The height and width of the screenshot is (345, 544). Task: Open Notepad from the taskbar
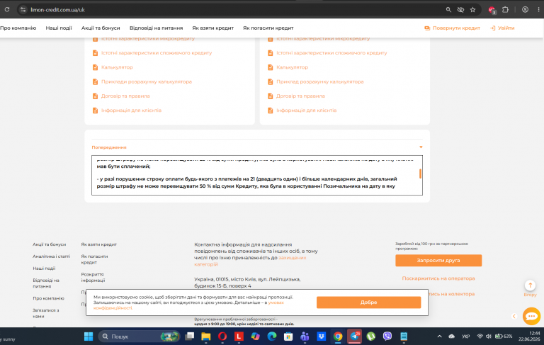point(404,336)
